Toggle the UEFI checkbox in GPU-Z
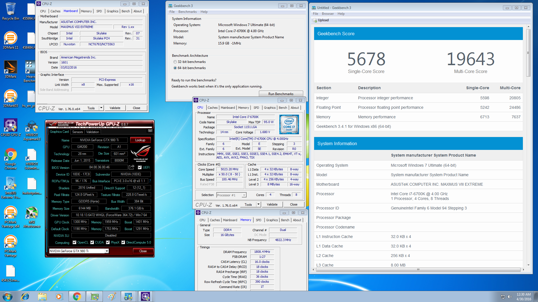Screen dimensions: 538x302 [x=140, y=167]
